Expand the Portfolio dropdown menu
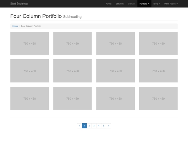 click(x=144, y=4)
